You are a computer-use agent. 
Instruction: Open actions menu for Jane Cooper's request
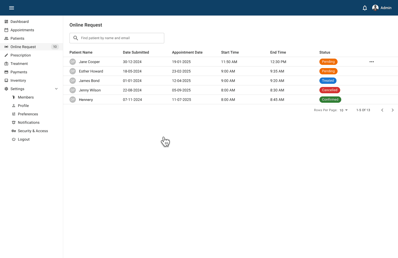click(x=371, y=61)
